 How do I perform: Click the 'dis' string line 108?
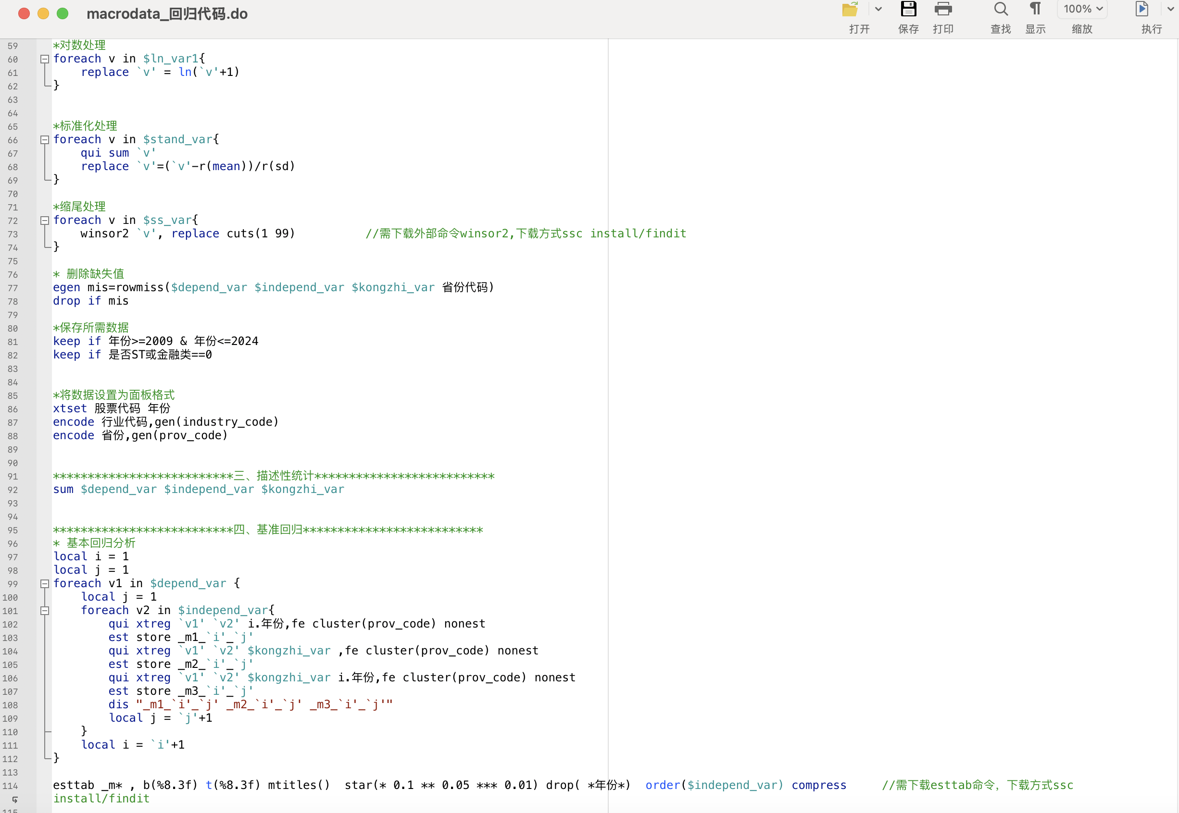pyautogui.click(x=251, y=704)
